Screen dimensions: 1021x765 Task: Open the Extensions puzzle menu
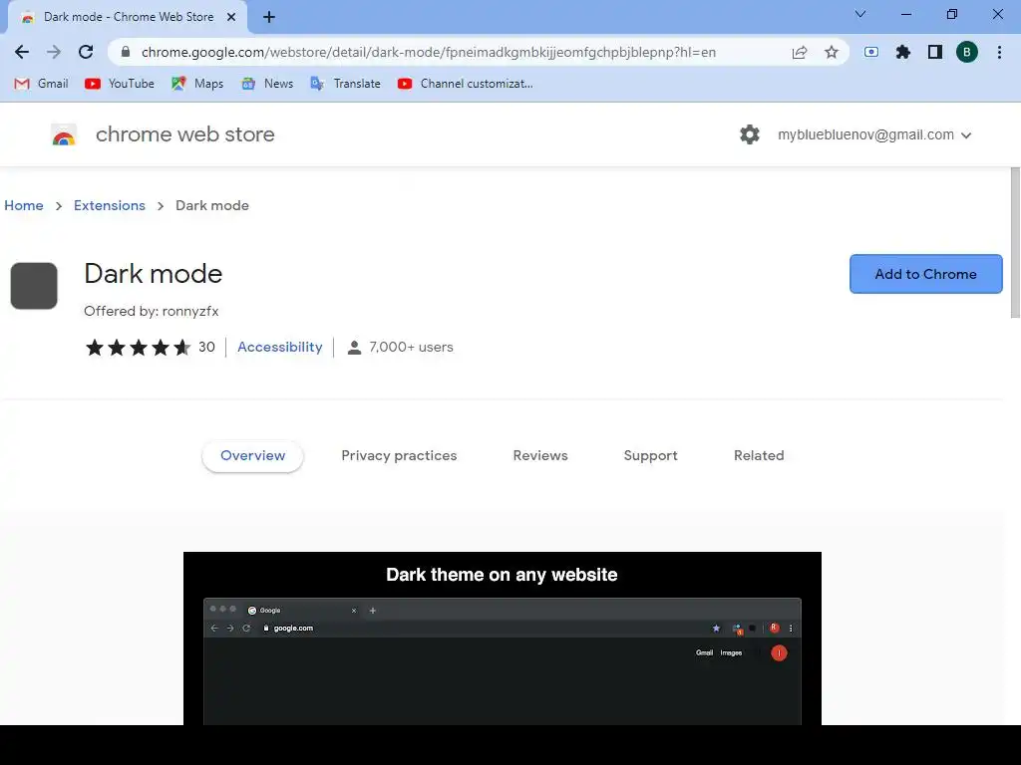pos(903,52)
